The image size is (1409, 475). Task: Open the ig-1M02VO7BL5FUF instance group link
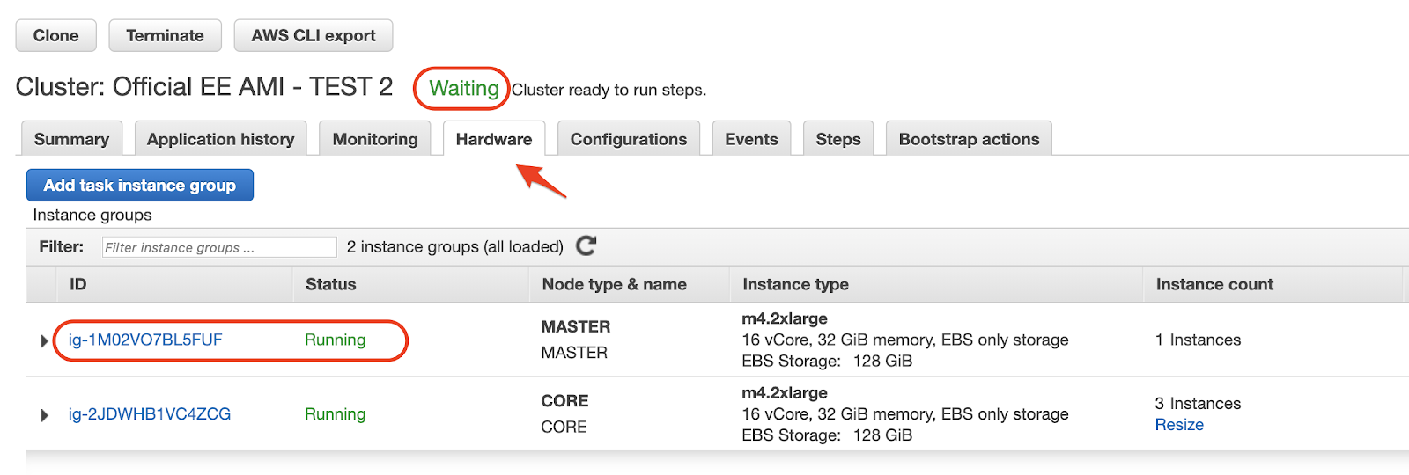(145, 340)
